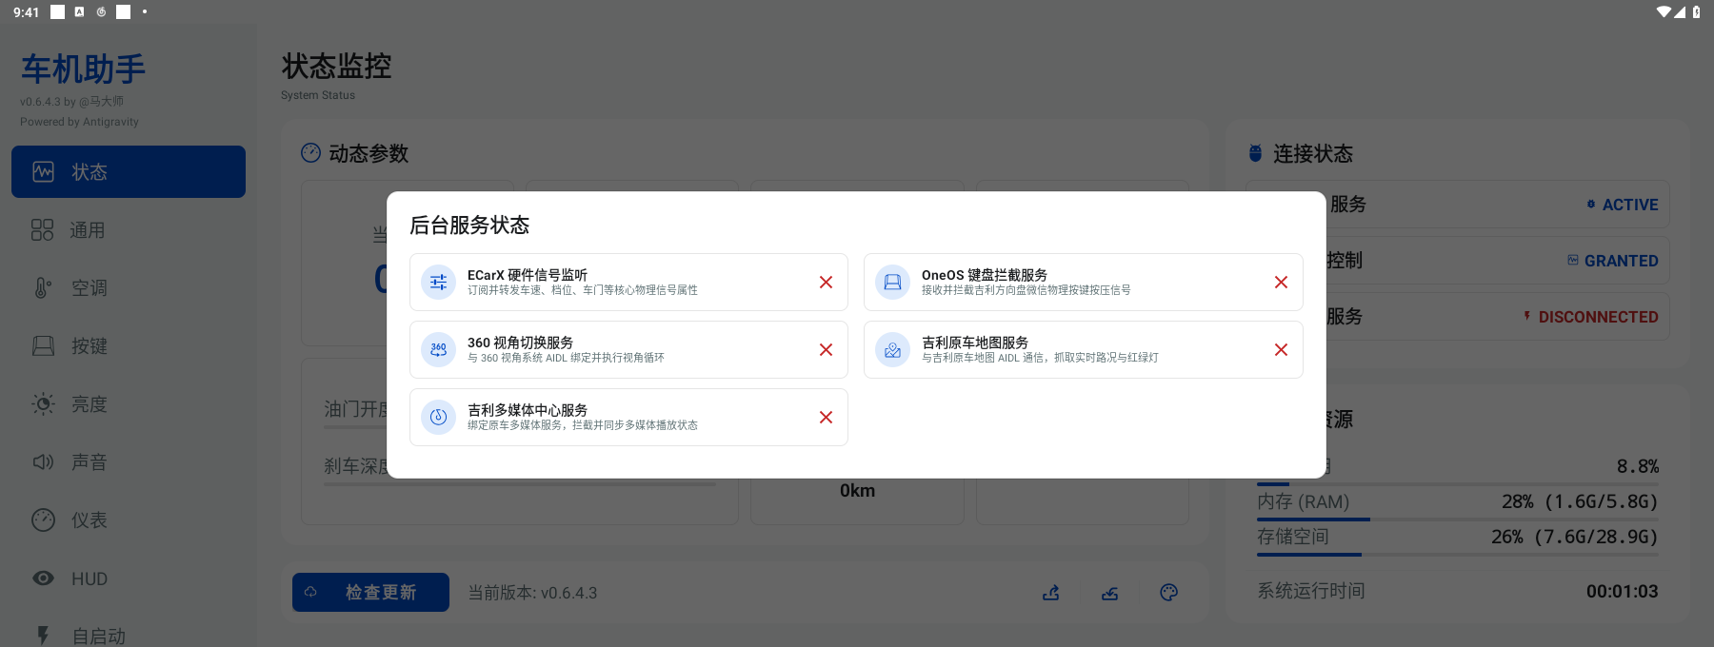Select the 吉利原车地图服务 card

click(1084, 350)
